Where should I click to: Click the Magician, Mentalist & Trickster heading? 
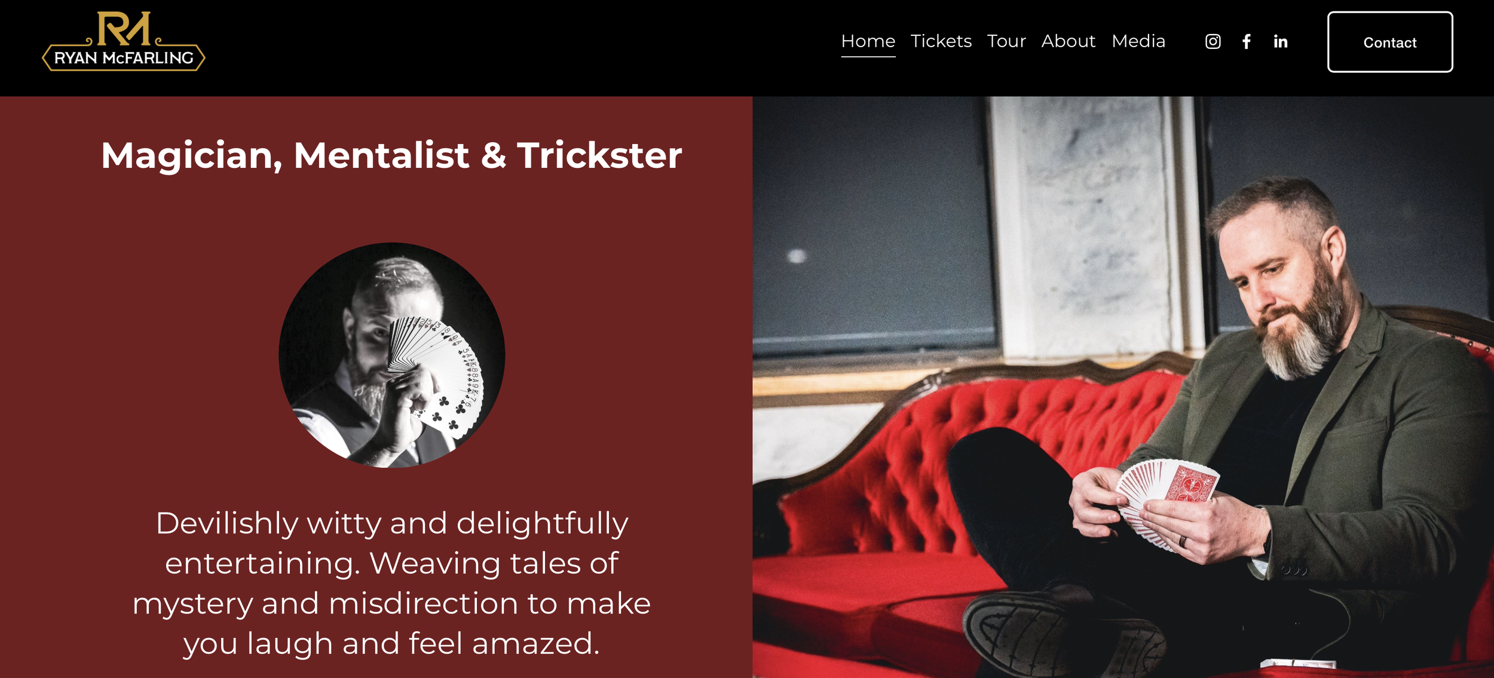click(x=391, y=155)
